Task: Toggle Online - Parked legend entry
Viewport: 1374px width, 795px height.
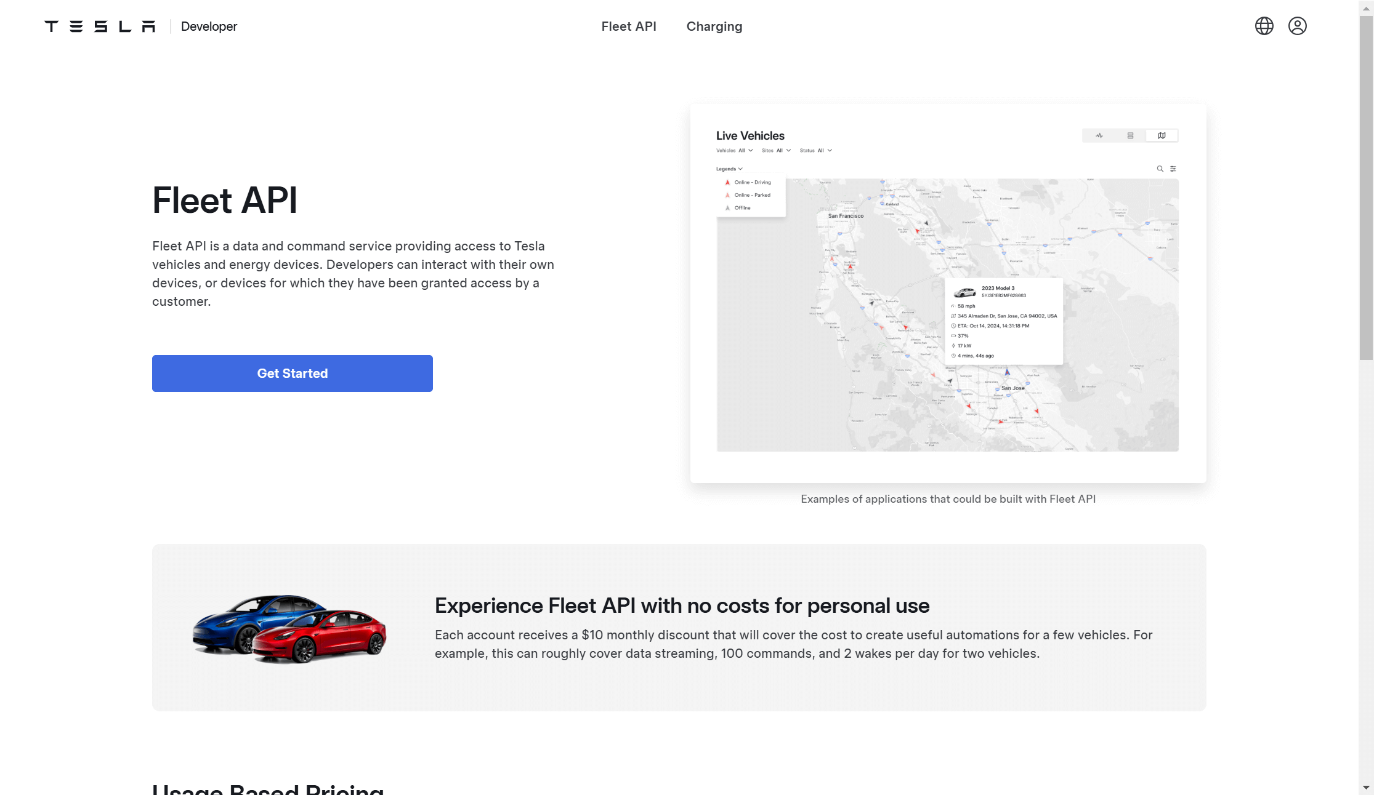Action: click(x=752, y=195)
